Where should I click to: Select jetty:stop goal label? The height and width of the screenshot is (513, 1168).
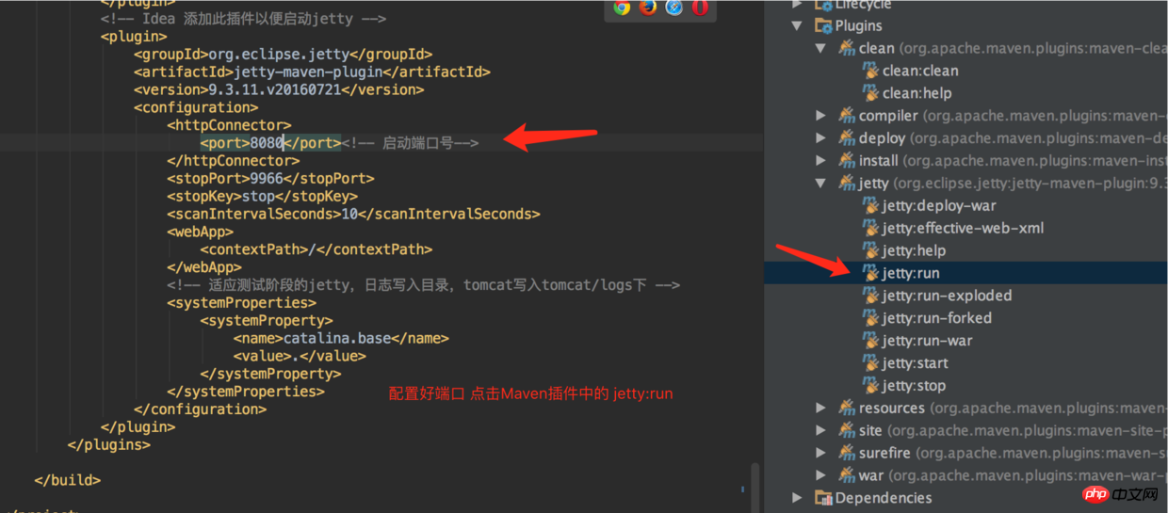915,386
